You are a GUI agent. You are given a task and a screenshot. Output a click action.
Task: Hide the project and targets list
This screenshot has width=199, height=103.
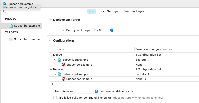[4, 11]
